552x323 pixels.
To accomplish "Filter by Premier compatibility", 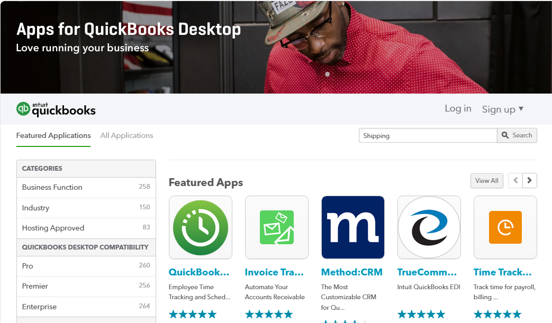I will (86, 286).
